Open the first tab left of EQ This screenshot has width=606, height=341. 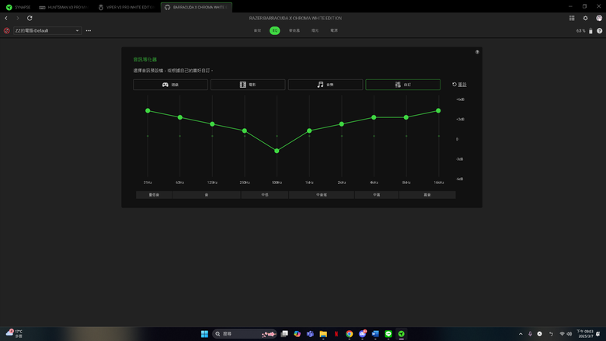[257, 30]
